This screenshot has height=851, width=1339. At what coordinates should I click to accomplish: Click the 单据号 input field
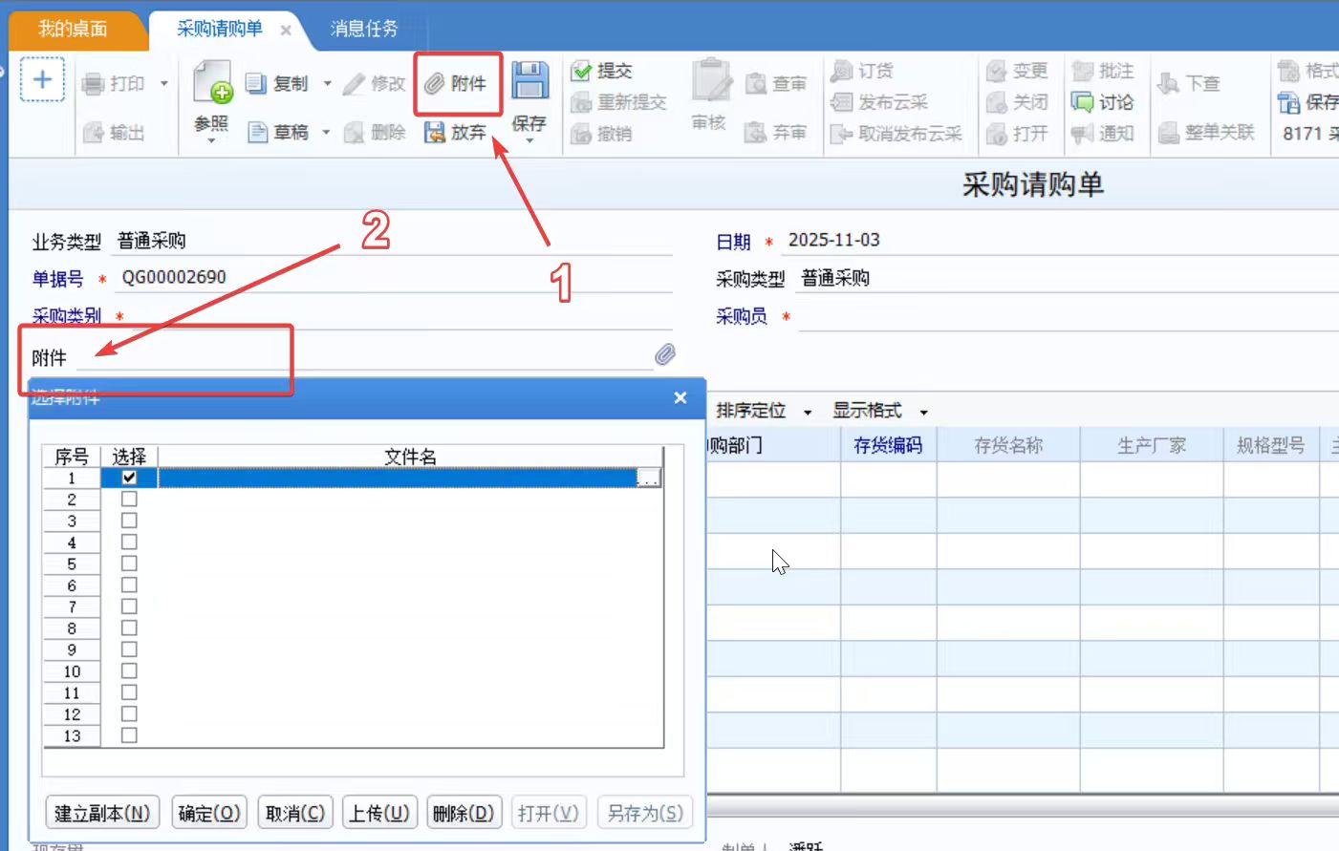pyautogui.click(x=392, y=278)
